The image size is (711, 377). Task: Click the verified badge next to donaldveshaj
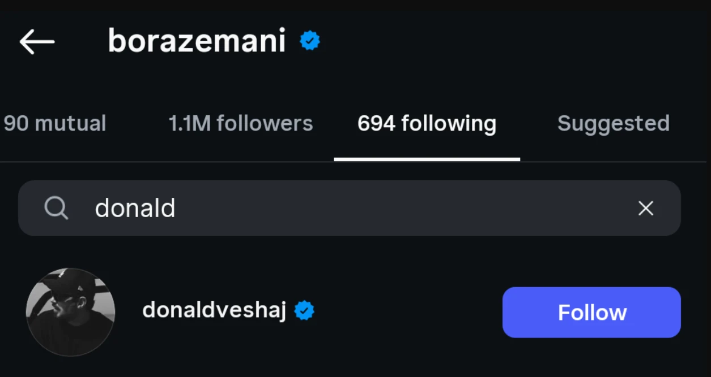point(304,310)
